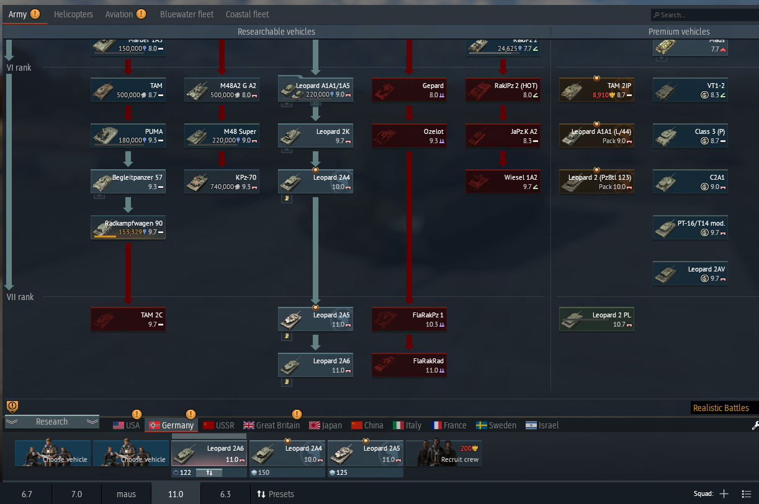Click Recruit crew for 200 eagles
759x504 pixels.
(x=444, y=453)
